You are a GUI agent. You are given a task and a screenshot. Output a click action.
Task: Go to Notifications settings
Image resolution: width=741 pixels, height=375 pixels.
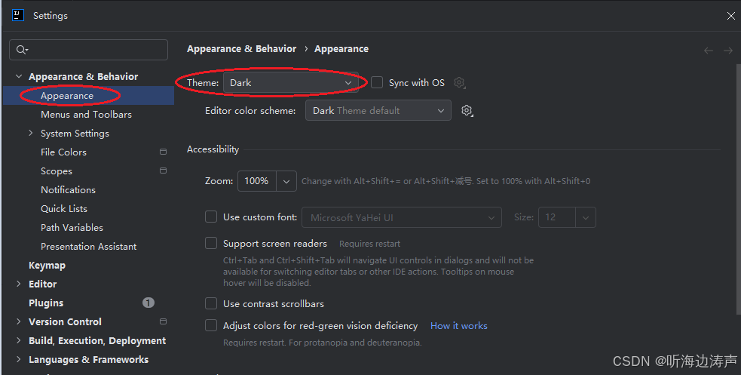69,189
